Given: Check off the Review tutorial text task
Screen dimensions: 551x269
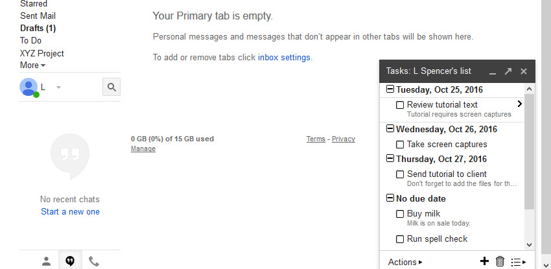Looking at the screenshot, I should [400, 105].
